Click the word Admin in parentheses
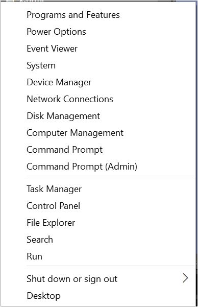 coord(121,167)
